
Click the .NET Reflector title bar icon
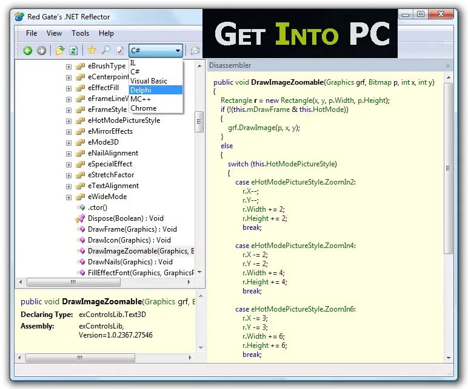19,17
